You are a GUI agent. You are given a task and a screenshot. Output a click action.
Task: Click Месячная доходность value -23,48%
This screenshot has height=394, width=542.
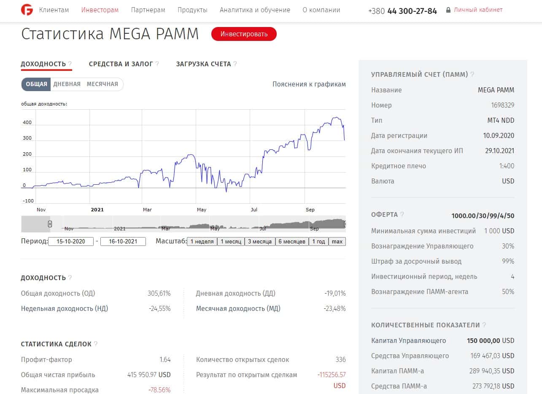point(334,309)
